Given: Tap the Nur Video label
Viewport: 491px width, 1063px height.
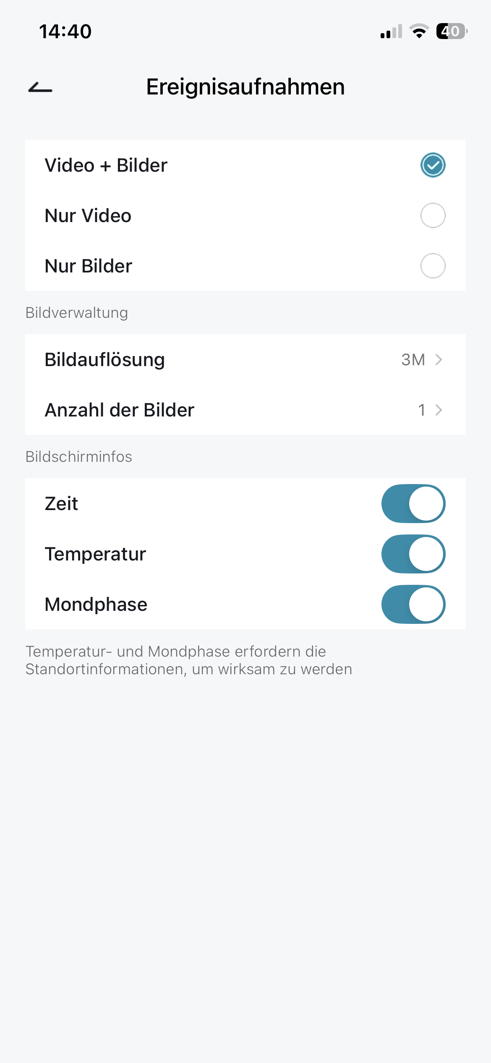Looking at the screenshot, I should tap(88, 216).
